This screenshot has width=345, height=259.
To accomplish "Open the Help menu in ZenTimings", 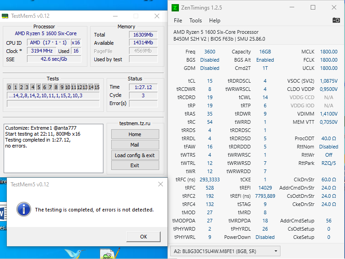I will point(215,21).
